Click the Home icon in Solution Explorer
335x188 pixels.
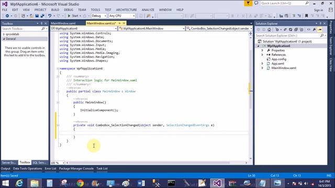269,30
